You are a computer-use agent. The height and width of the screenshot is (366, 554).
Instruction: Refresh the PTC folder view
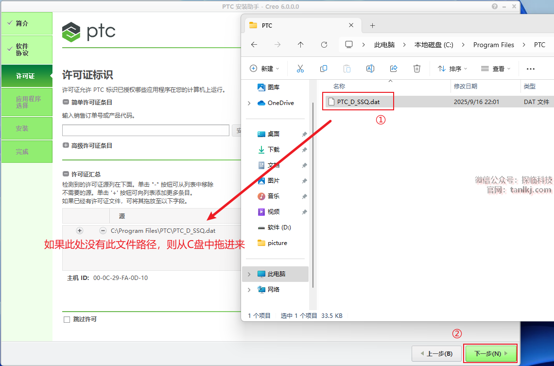coord(324,45)
